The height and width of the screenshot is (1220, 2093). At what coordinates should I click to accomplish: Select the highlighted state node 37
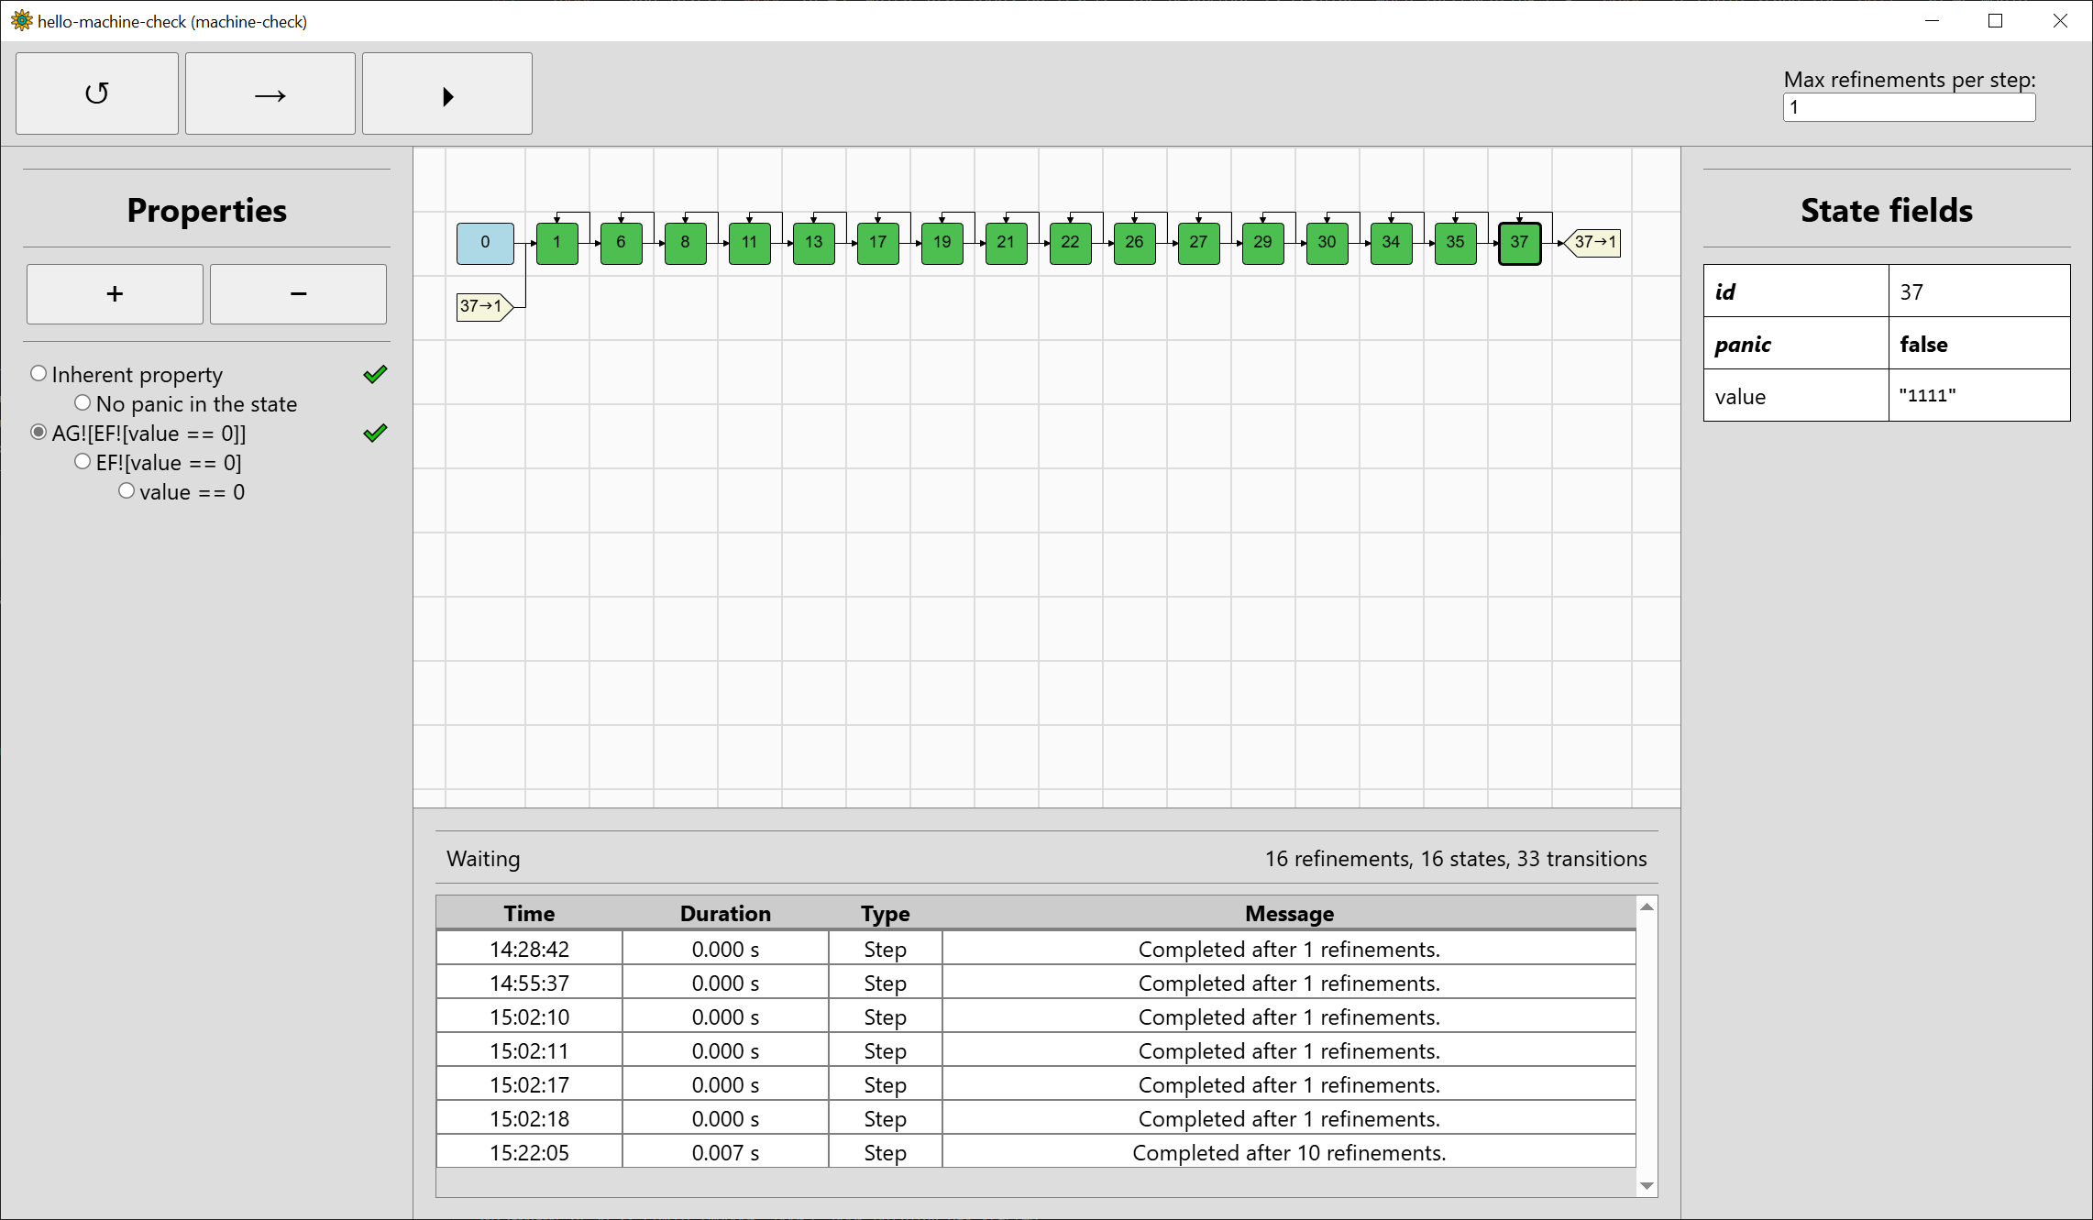tap(1519, 243)
